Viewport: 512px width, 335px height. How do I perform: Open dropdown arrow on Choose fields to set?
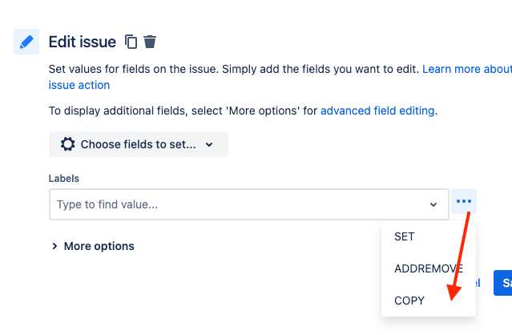(x=209, y=145)
